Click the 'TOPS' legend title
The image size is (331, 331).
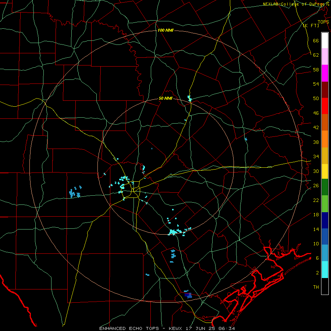(323, 22)
